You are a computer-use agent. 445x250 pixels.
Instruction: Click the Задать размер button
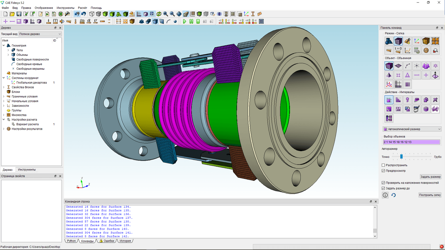[x=430, y=177]
